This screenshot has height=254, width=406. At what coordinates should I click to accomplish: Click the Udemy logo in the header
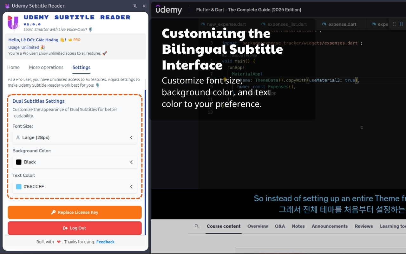coord(169,10)
